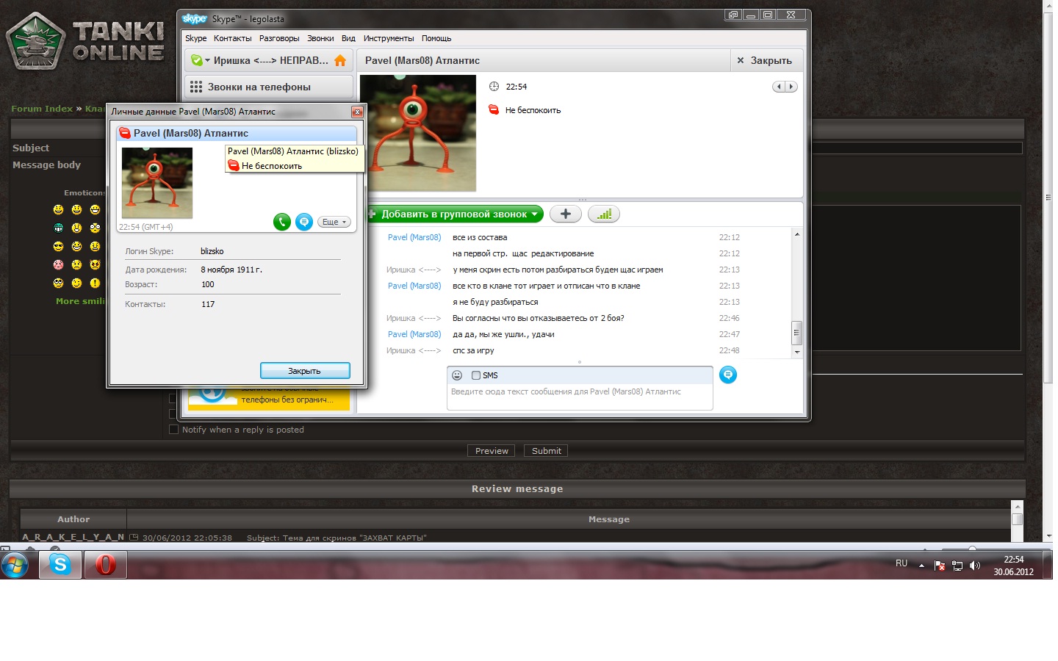This screenshot has width=1058, height=661.
Task: Click the network tray icon
Action: point(957,566)
